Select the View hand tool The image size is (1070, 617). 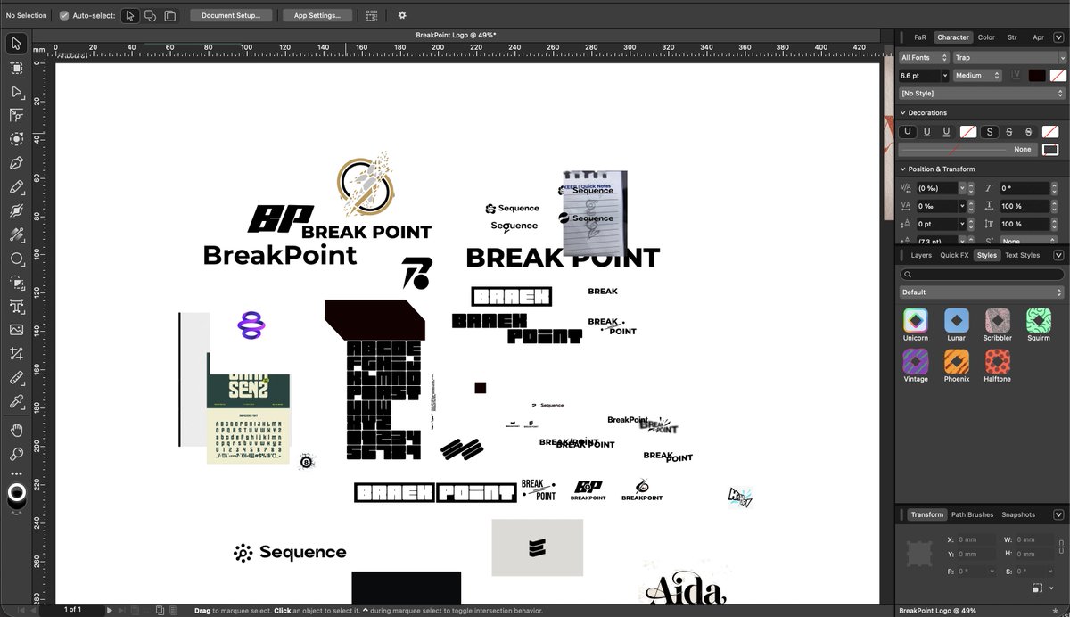tap(16, 431)
